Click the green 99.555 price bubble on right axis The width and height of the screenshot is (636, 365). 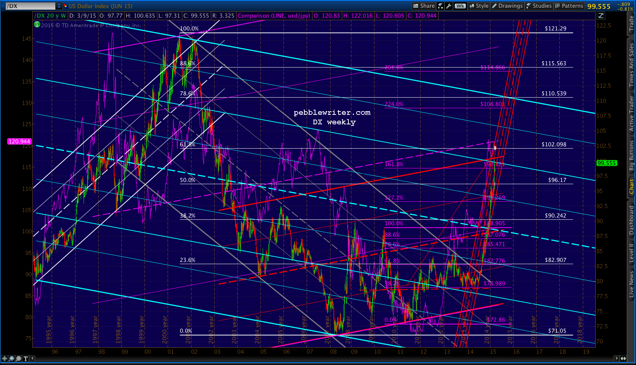click(607, 163)
